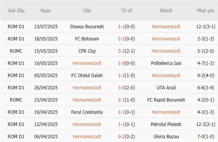Click the 'Giải đấu' column header
Screen dimensions: 218x142
[x=16, y=10]
